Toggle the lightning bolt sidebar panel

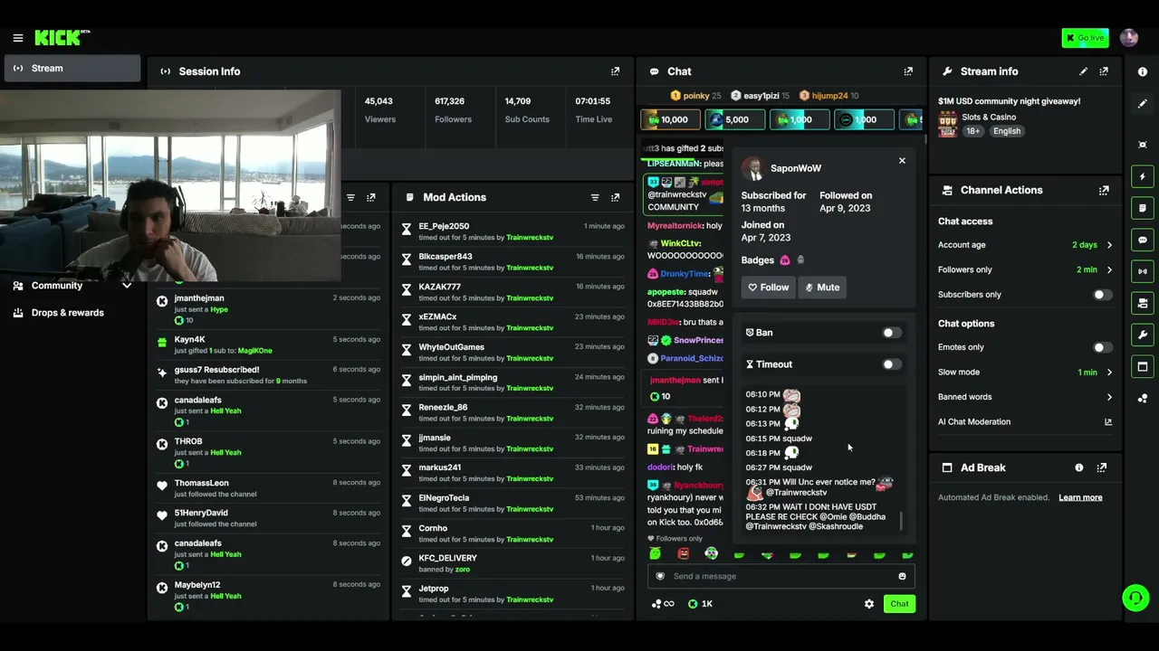(1143, 176)
